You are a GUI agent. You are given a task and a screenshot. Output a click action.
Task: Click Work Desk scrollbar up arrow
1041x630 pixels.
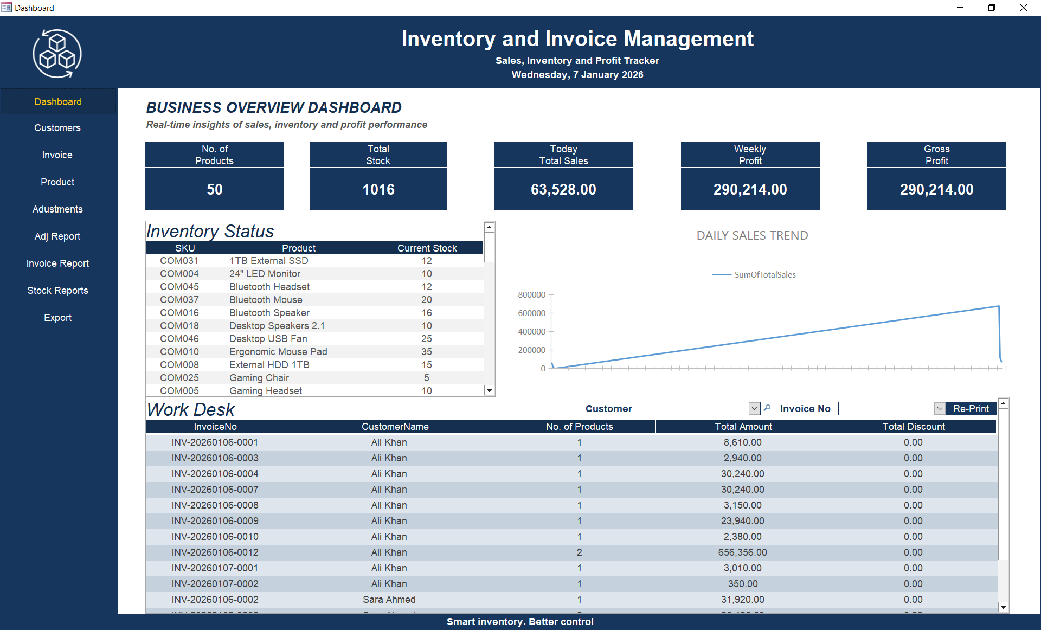click(1003, 404)
